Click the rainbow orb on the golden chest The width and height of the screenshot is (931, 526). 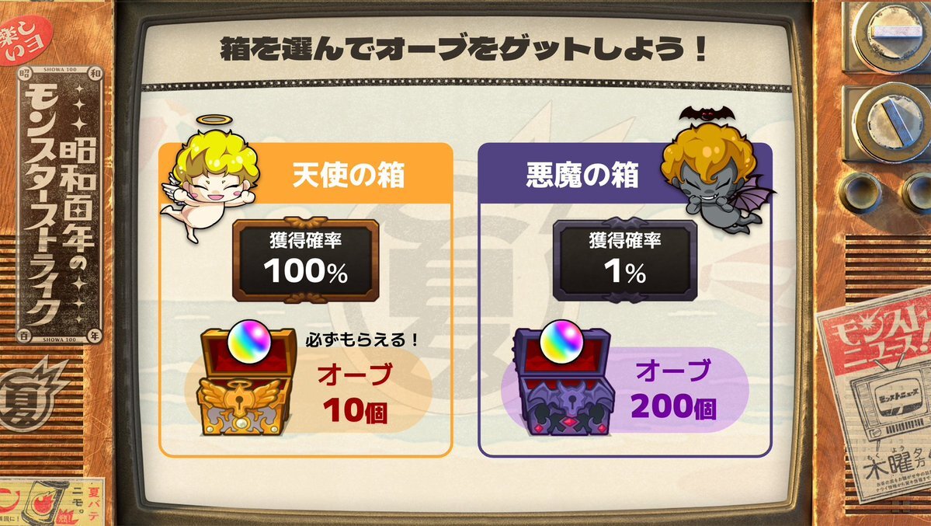tap(248, 342)
